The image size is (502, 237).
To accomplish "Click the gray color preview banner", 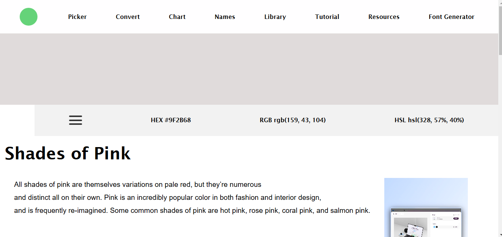I will pos(249,69).
